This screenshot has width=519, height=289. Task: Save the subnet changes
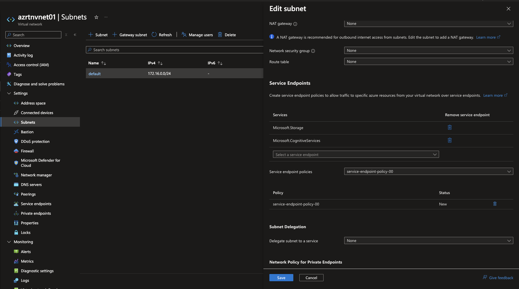click(281, 277)
